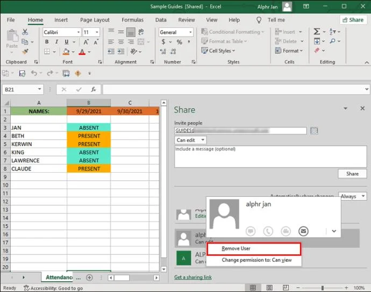This screenshot has width=371, height=292.
Task: Click the Undo arrow icon
Action: (34, 73)
